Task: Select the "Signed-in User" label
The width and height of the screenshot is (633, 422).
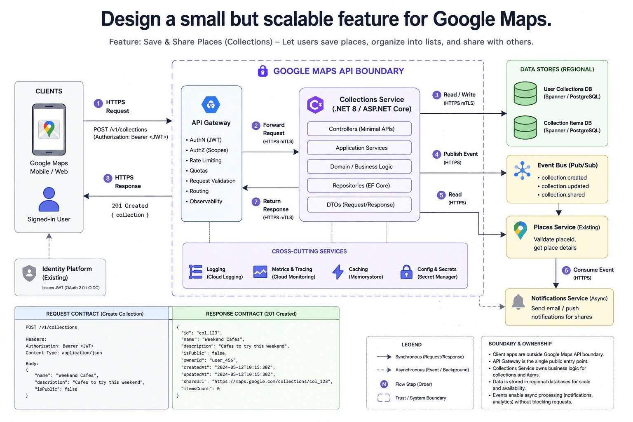Action: point(49,219)
